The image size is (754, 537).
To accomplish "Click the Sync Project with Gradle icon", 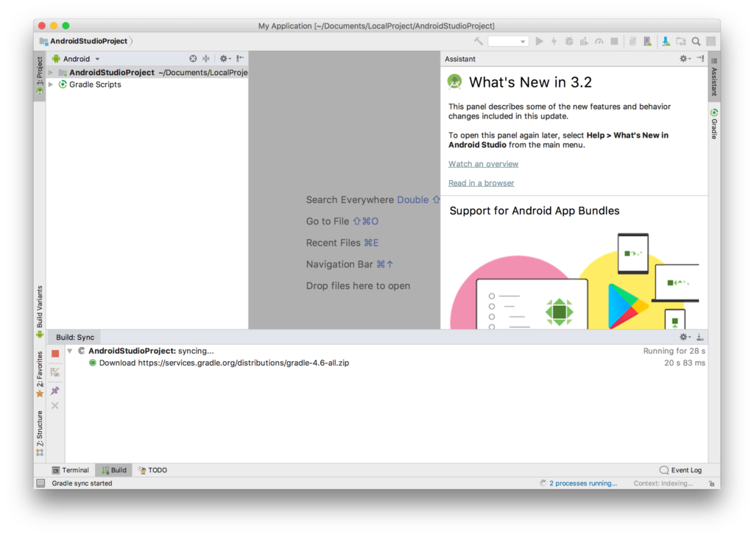I will [633, 41].
